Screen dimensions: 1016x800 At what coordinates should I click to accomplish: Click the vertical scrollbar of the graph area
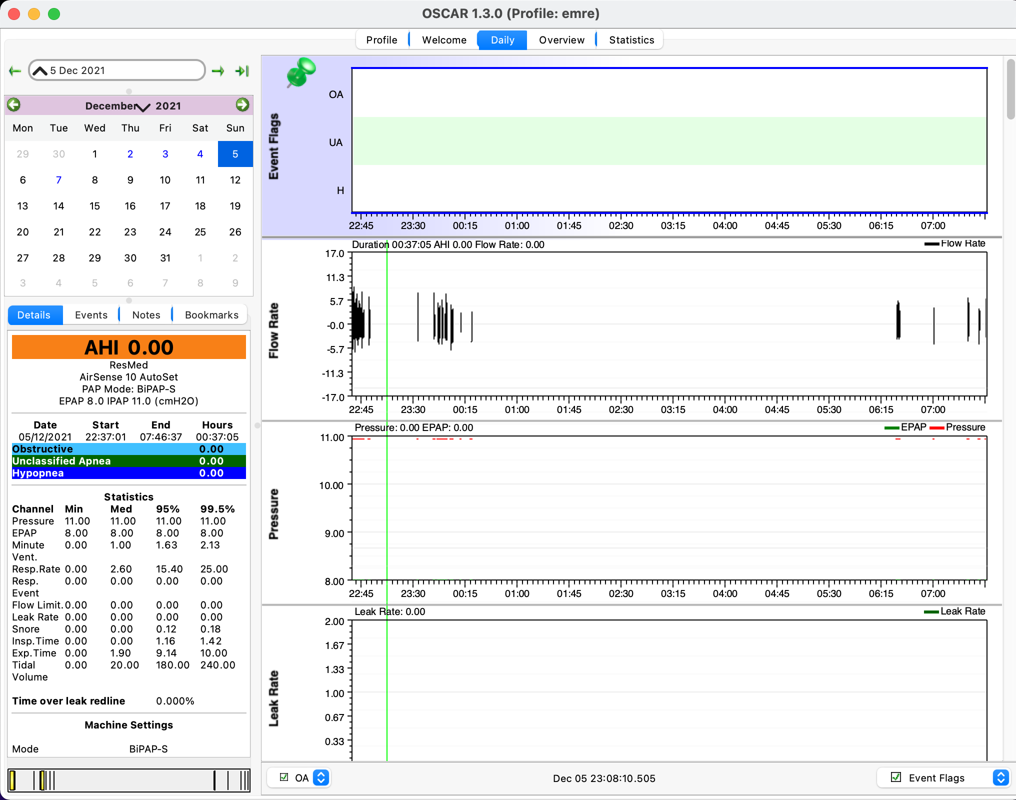pyautogui.click(x=1010, y=89)
